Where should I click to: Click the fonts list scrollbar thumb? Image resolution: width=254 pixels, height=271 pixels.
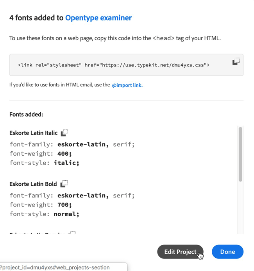coord(240,154)
